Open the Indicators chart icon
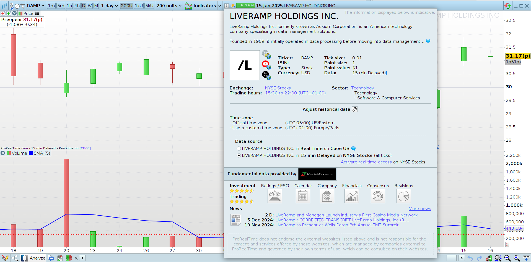Screen dimensions: 531x262 click(188, 6)
